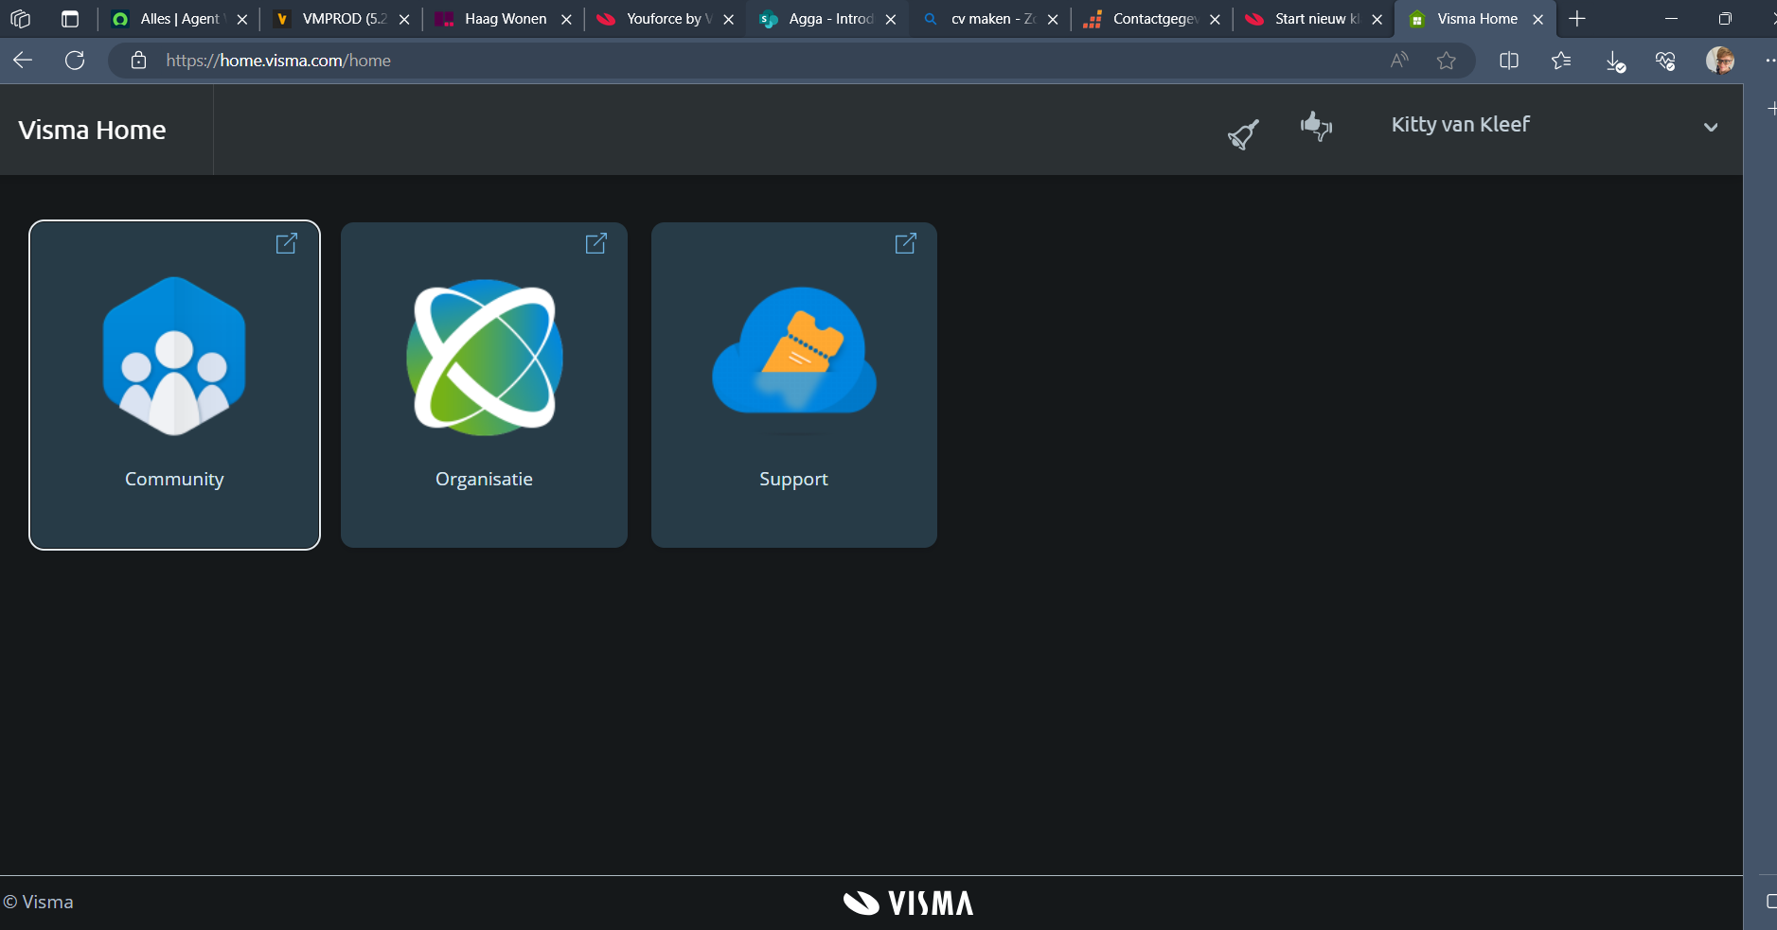
Task: Open the notification bell in Visma Home
Action: point(1241,132)
